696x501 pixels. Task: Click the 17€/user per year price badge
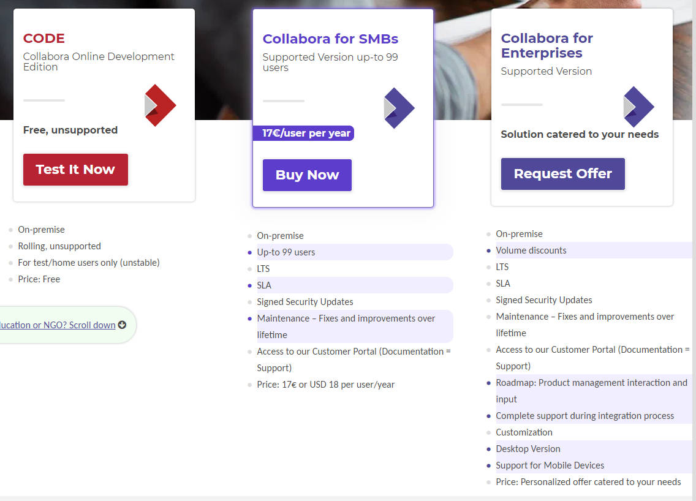[x=303, y=133]
